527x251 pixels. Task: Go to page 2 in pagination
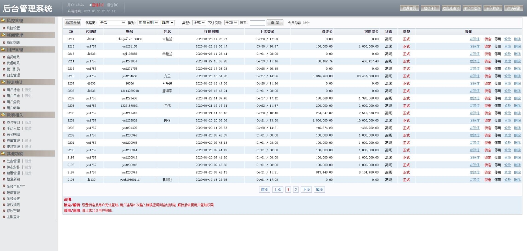(x=296, y=190)
